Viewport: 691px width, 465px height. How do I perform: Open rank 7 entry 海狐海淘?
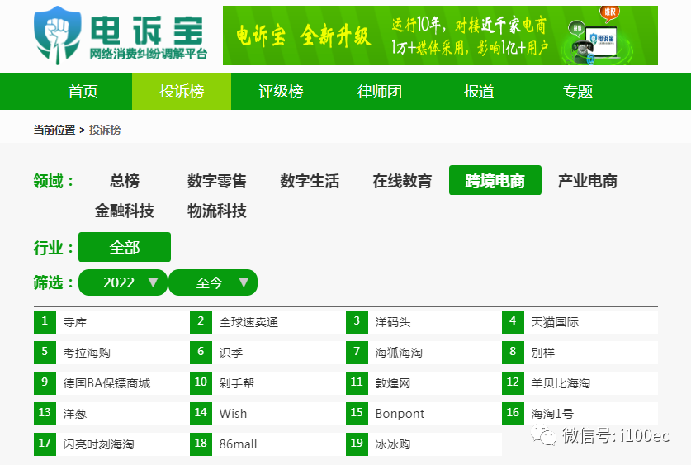(x=424, y=353)
